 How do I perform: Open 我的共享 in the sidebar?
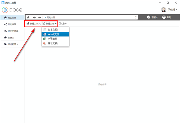coord(13,24)
